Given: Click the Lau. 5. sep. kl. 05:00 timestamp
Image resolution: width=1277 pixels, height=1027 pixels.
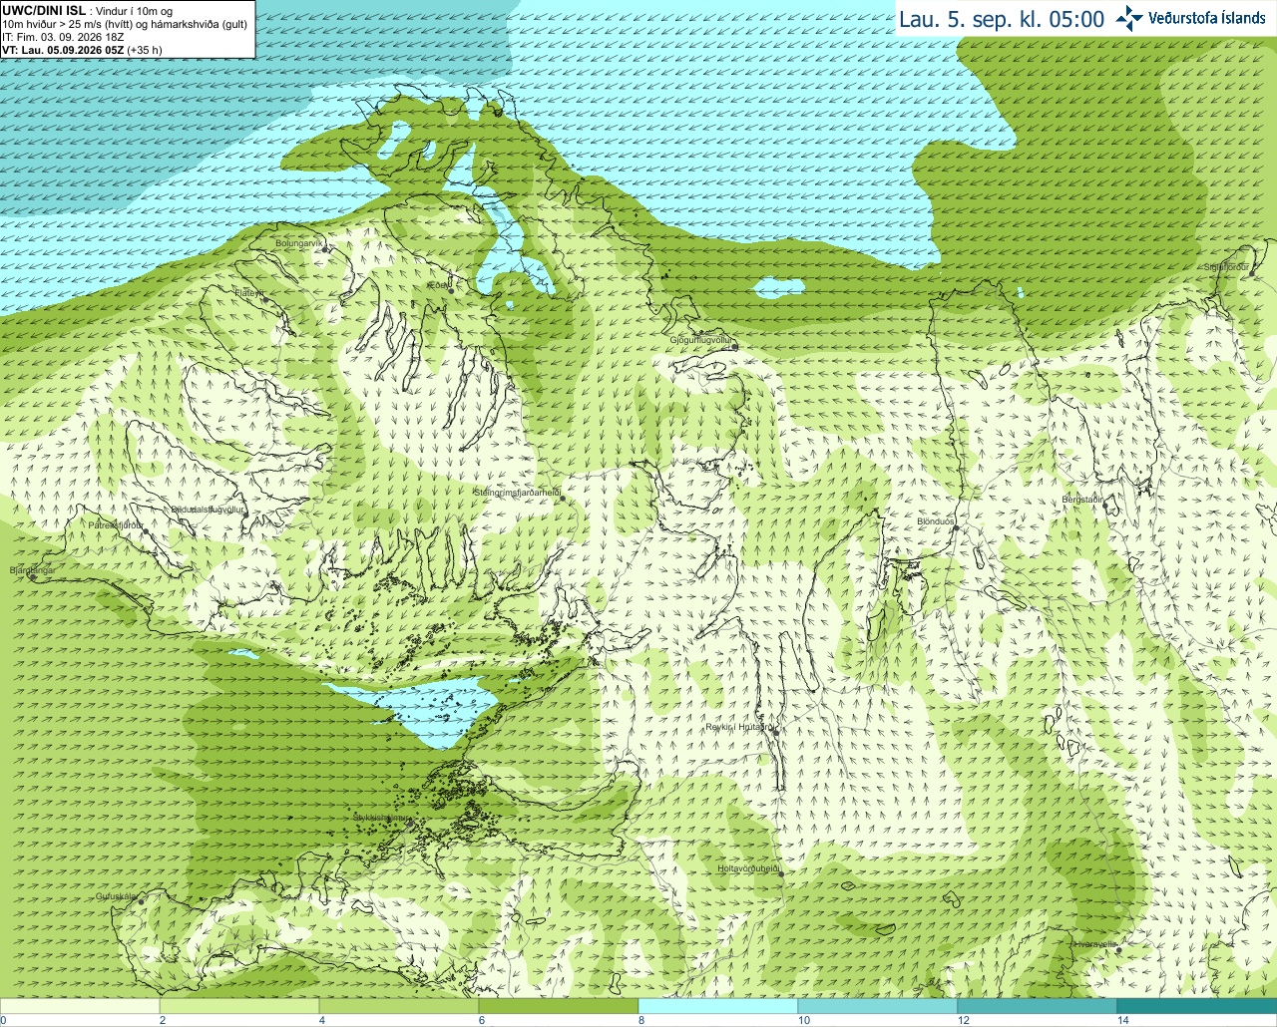Looking at the screenshot, I should (x=1002, y=19).
